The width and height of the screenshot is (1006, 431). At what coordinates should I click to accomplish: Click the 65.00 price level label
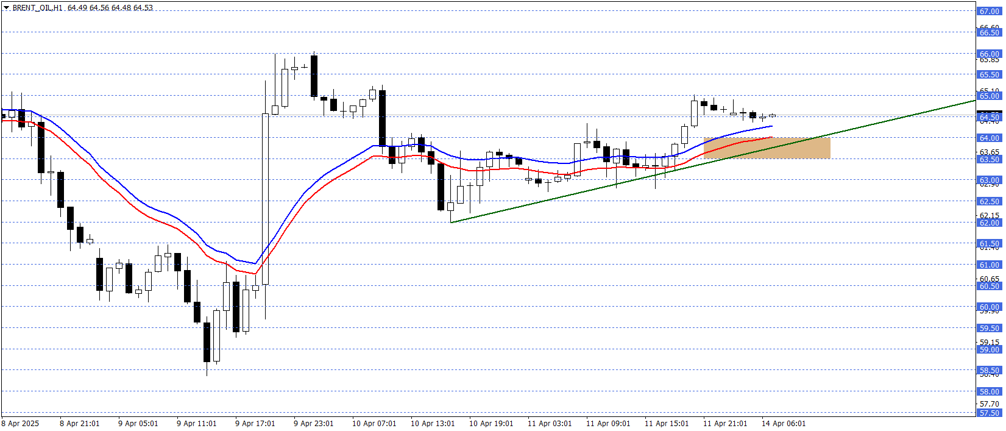pos(989,96)
